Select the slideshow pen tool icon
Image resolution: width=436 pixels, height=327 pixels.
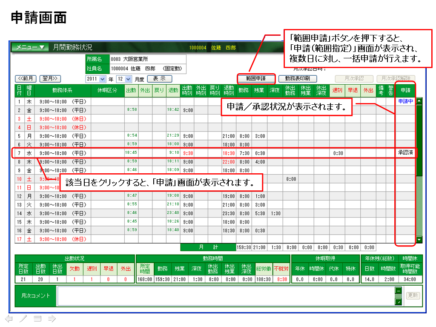[23, 318]
